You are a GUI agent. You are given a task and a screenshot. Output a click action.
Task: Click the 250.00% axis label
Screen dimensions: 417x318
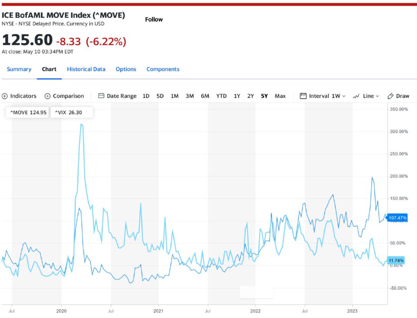[x=399, y=154]
